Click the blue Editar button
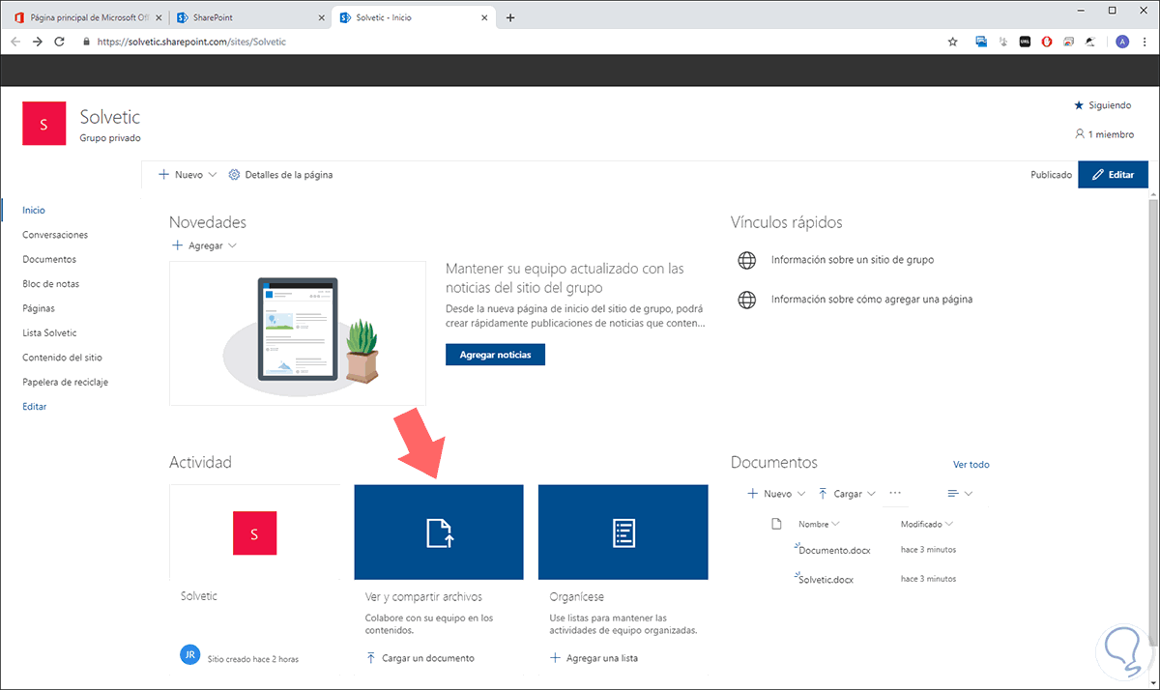This screenshot has height=690, width=1160. (1113, 175)
